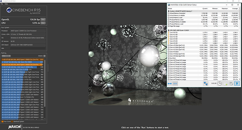
Task: Select the Physical Memory Load row
Action: point(203,24)
